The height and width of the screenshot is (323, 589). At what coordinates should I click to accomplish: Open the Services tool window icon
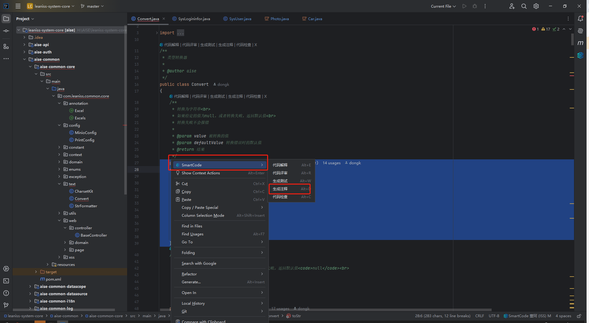pyautogui.click(x=6, y=269)
